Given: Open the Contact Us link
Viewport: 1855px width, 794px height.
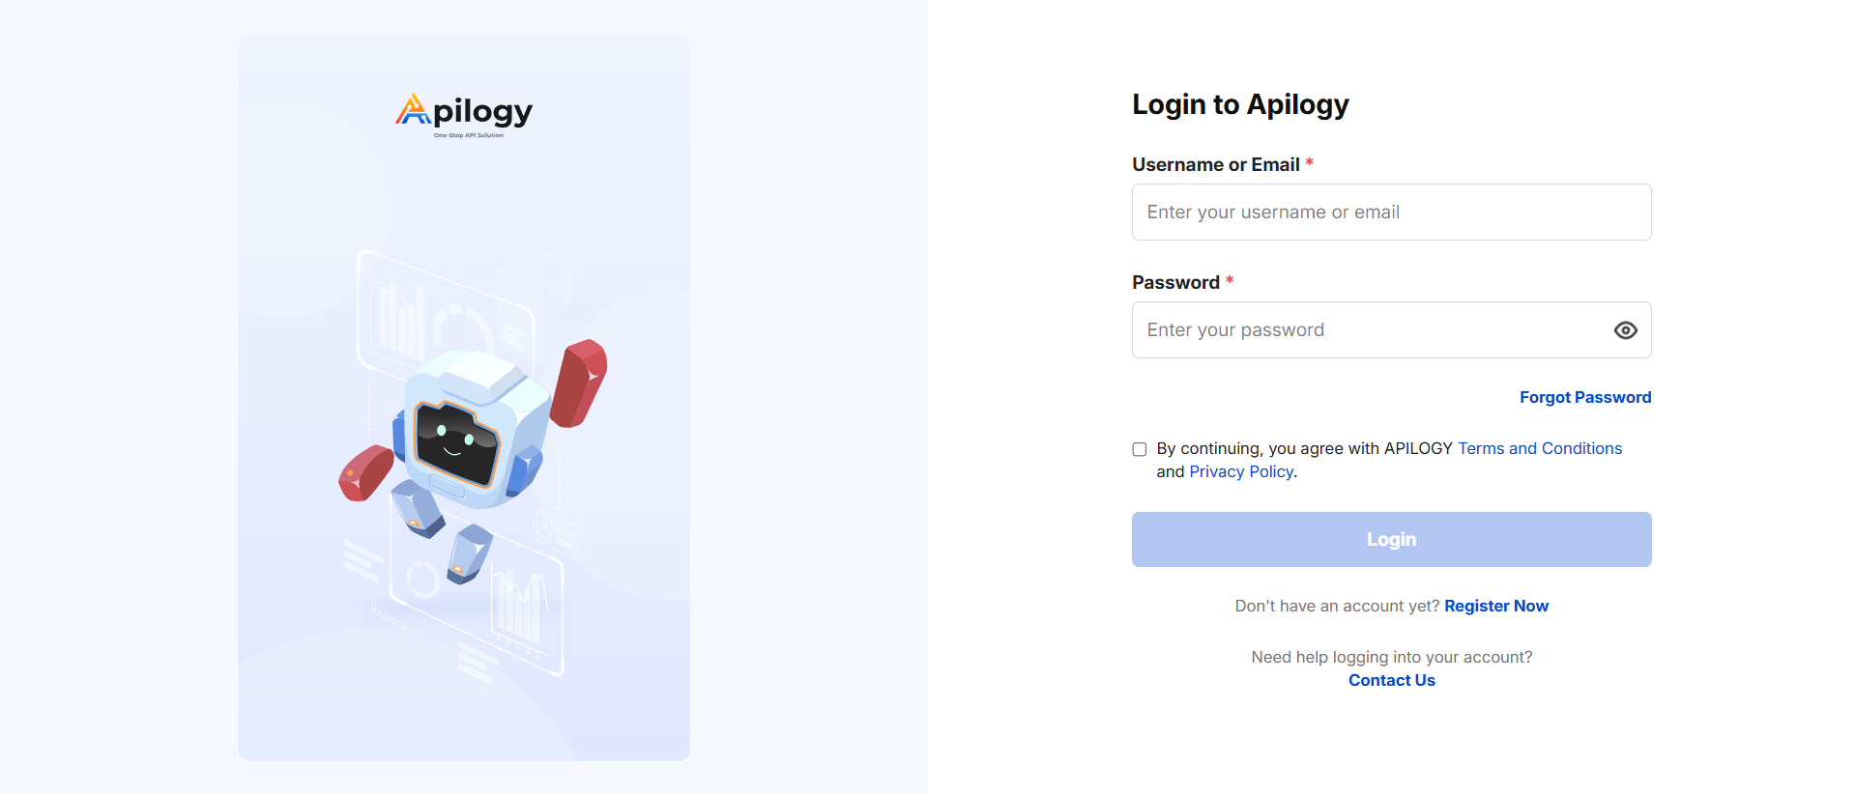Looking at the screenshot, I should (x=1391, y=680).
